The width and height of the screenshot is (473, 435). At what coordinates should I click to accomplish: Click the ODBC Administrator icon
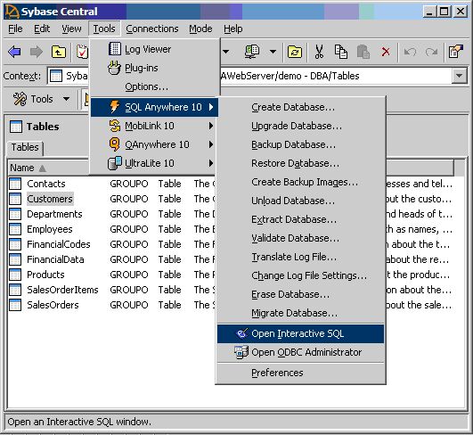click(x=241, y=352)
